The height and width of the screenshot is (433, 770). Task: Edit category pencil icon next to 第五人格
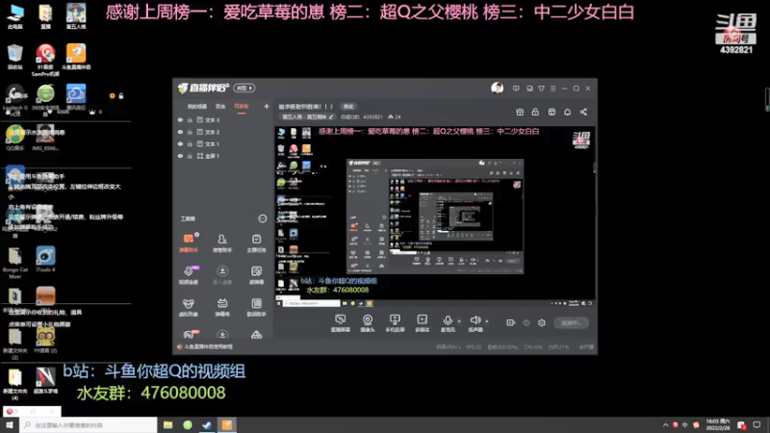tap(331, 116)
